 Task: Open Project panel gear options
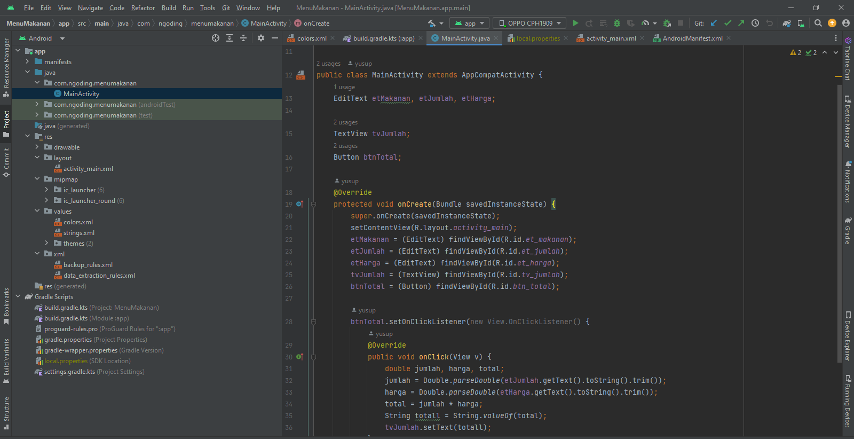click(261, 38)
